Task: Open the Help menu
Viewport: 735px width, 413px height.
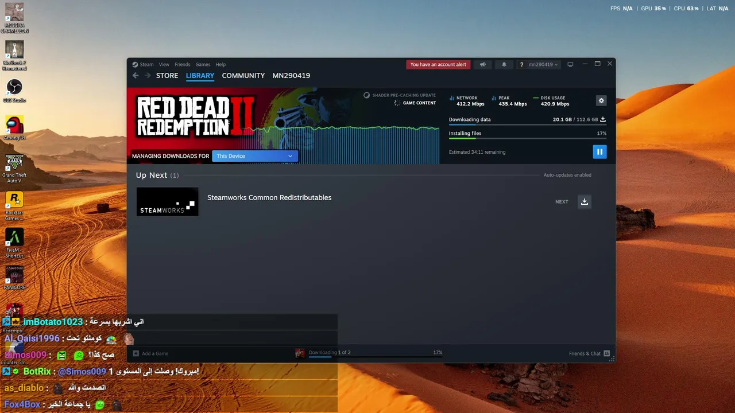Action: pyautogui.click(x=220, y=64)
